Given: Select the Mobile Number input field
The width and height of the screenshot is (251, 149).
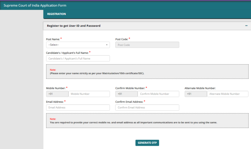Looking at the screenshot, I should (x=89, y=94).
